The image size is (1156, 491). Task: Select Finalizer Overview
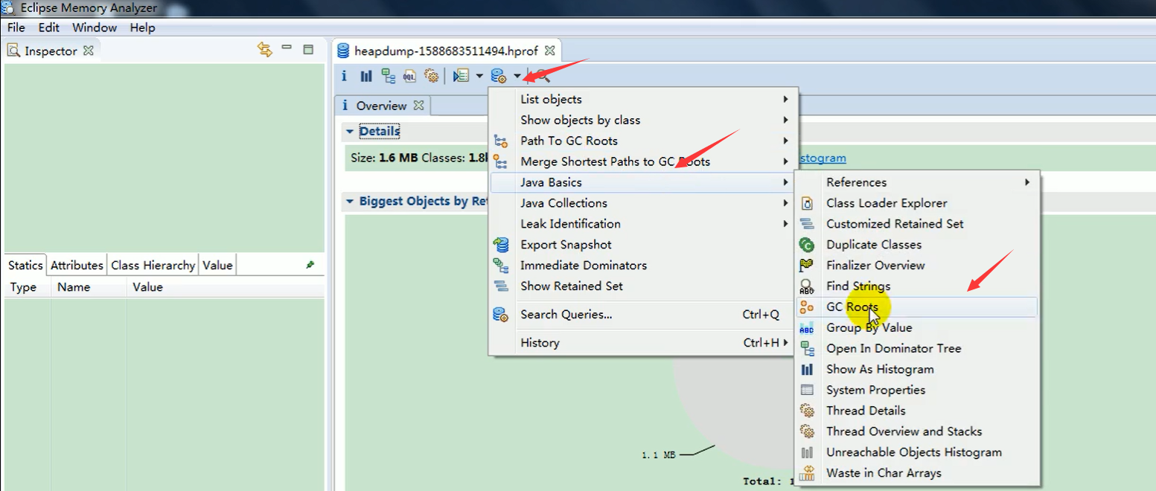point(917,266)
